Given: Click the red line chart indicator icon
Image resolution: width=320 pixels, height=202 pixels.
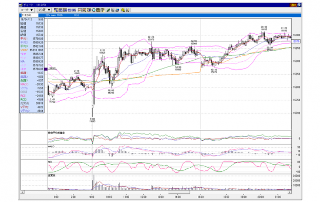Looking at the screenshot, I should (x=80, y=10).
